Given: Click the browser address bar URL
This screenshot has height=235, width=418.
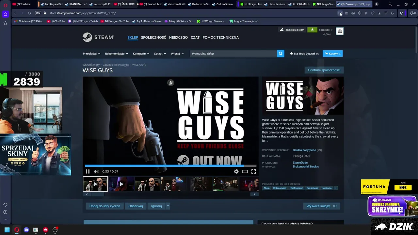Looking at the screenshot, I should tap(83, 13).
